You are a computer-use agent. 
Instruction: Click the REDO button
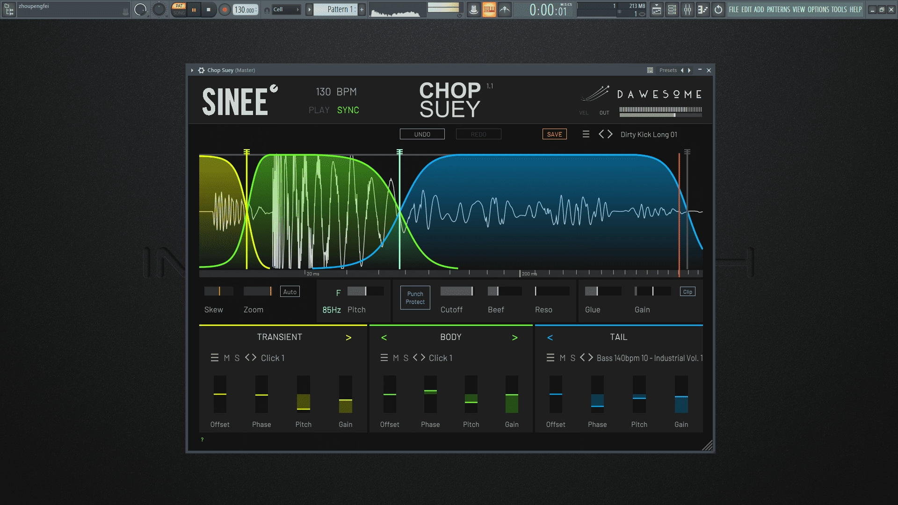478,134
